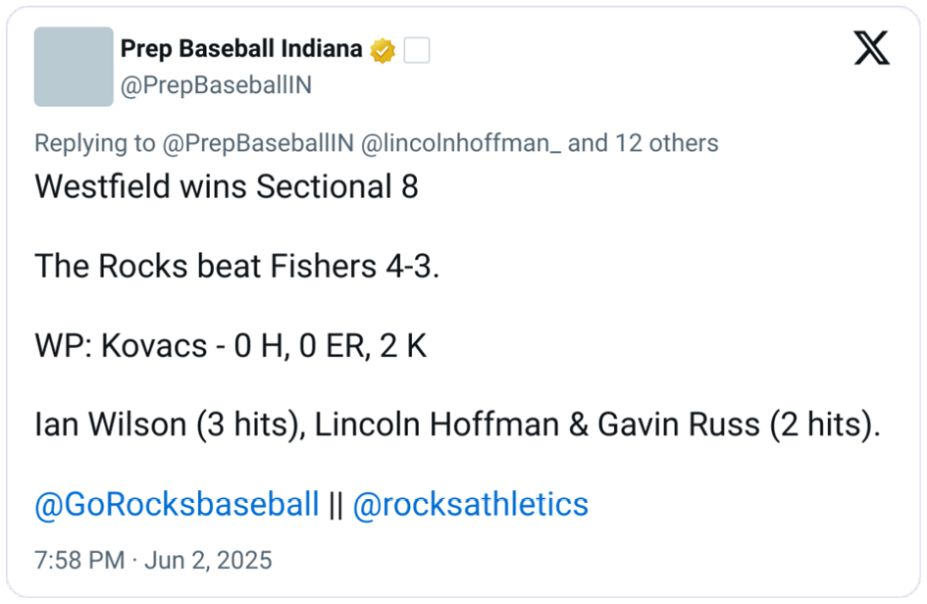Click the gold verified badge

click(384, 50)
